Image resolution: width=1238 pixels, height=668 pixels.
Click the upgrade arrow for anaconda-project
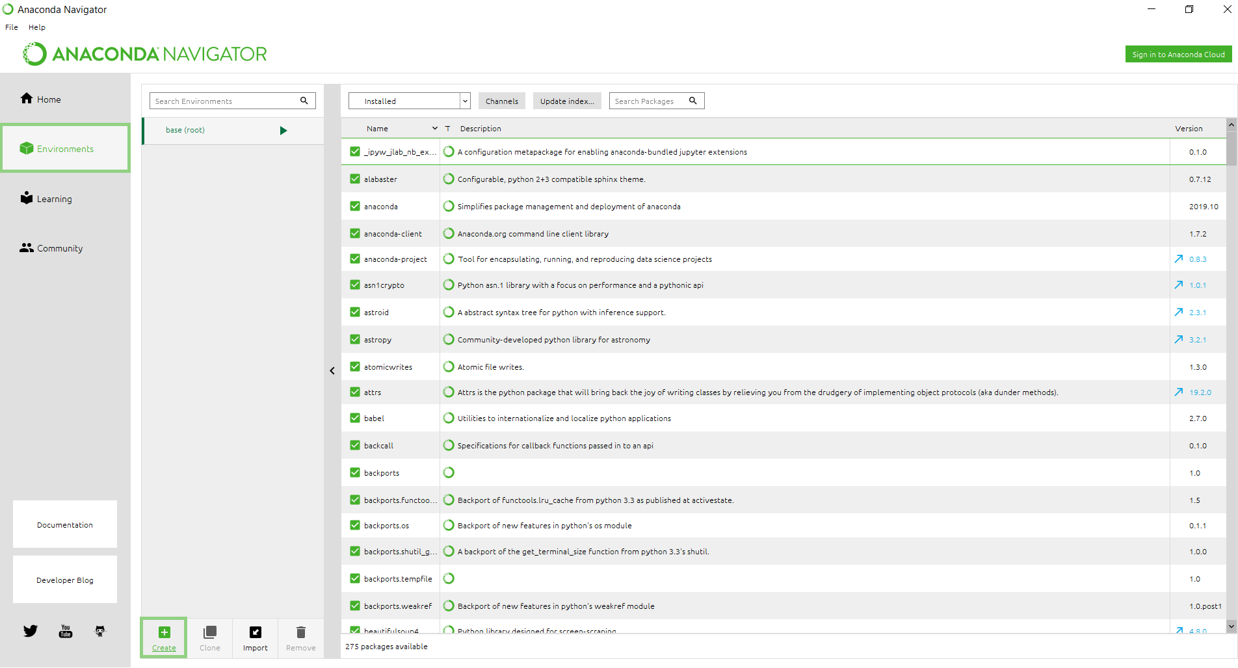click(x=1179, y=259)
